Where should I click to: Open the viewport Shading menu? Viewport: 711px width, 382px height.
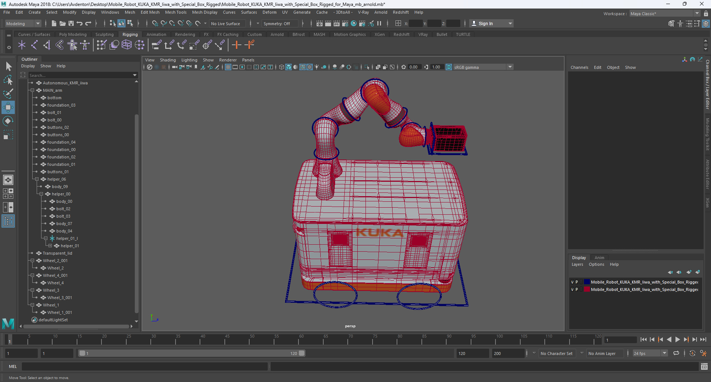168,60
